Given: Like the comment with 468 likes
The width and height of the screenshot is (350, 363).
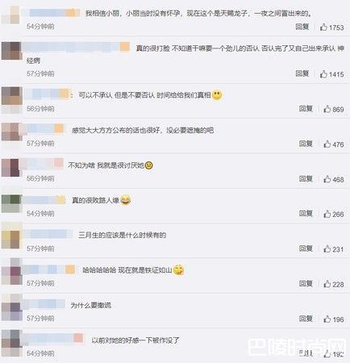Looking at the screenshot, I should point(327,179).
